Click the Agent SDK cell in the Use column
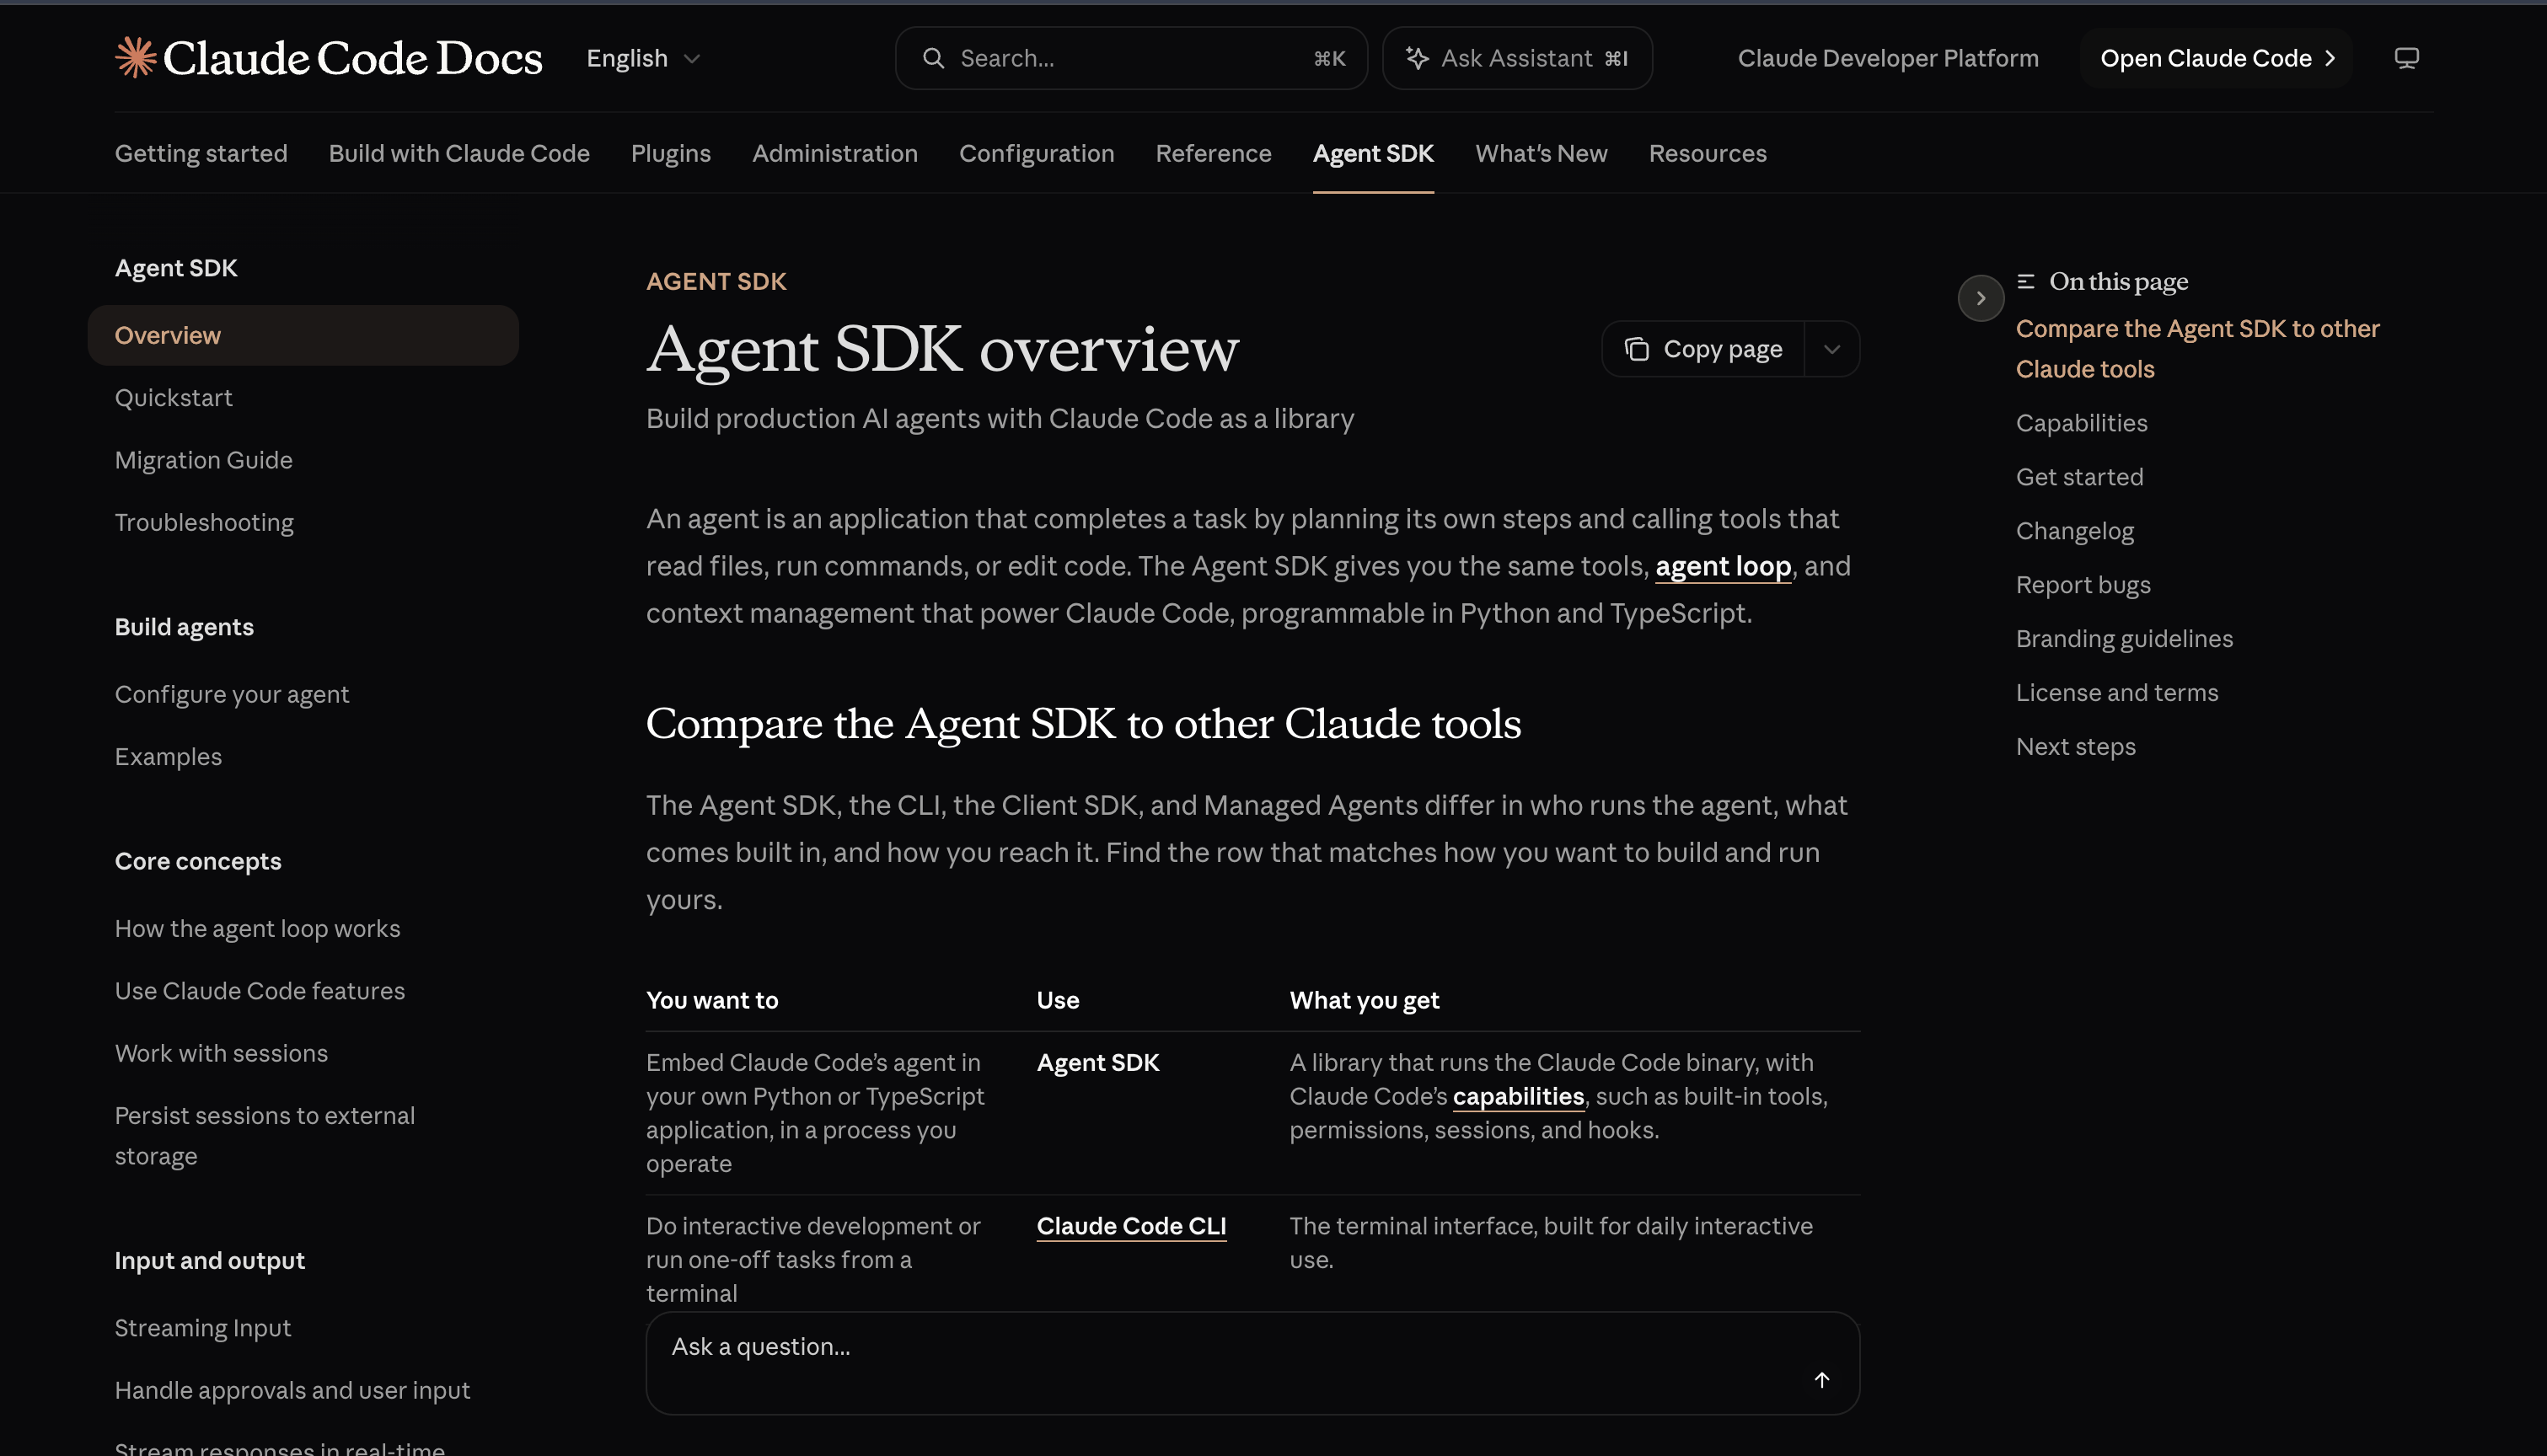Viewport: 2547px width, 1456px height. pos(1098,1063)
